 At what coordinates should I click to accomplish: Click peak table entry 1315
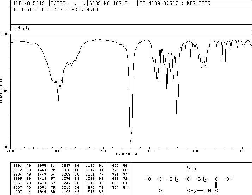[66, 170]
